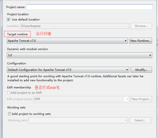
Task: Open EAR project name combo box arrow
Action: [x=127, y=99]
